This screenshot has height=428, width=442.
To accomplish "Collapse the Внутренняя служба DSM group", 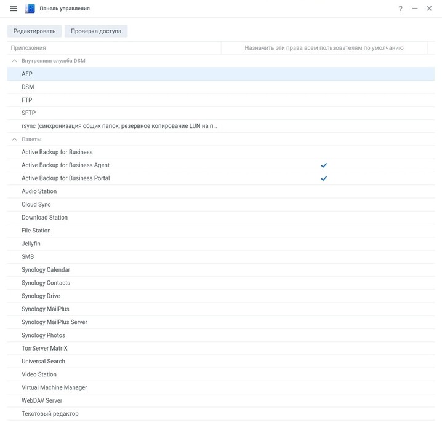I will (x=14, y=61).
